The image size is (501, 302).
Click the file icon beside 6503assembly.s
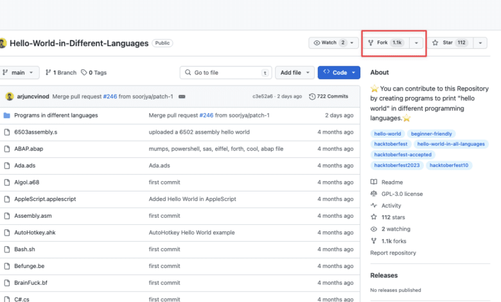pos(6,132)
